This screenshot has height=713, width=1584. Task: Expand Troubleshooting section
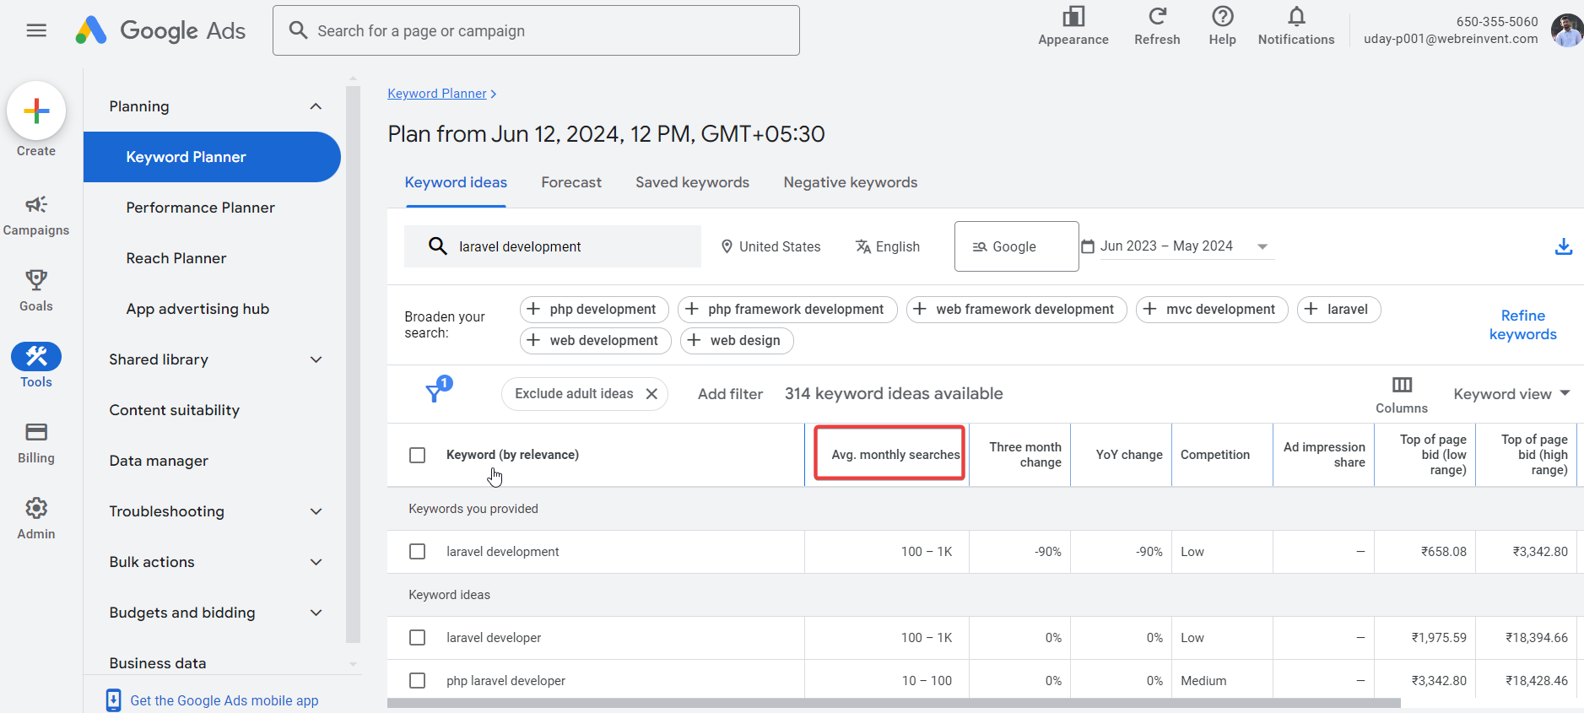[x=316, y=511]
